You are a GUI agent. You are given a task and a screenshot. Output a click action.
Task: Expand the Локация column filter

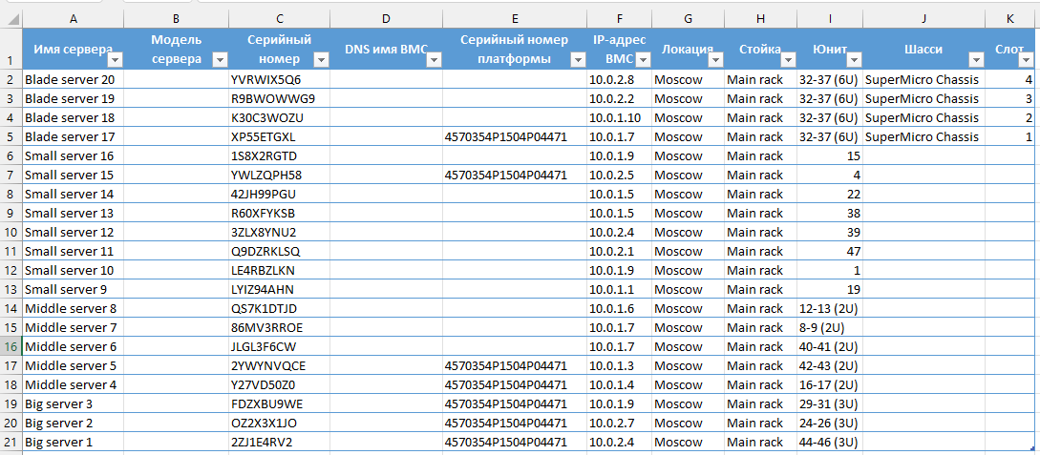[x=715, y=59]
